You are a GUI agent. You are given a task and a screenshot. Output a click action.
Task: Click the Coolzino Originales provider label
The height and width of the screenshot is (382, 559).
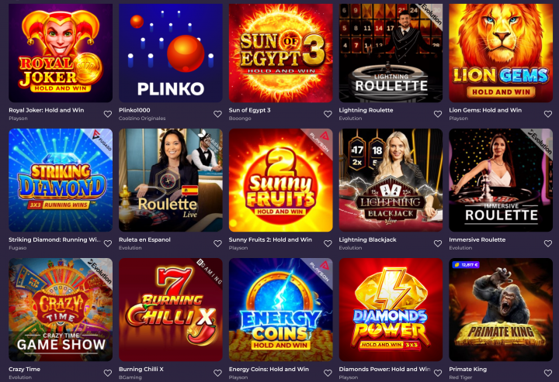pos(142,119)
